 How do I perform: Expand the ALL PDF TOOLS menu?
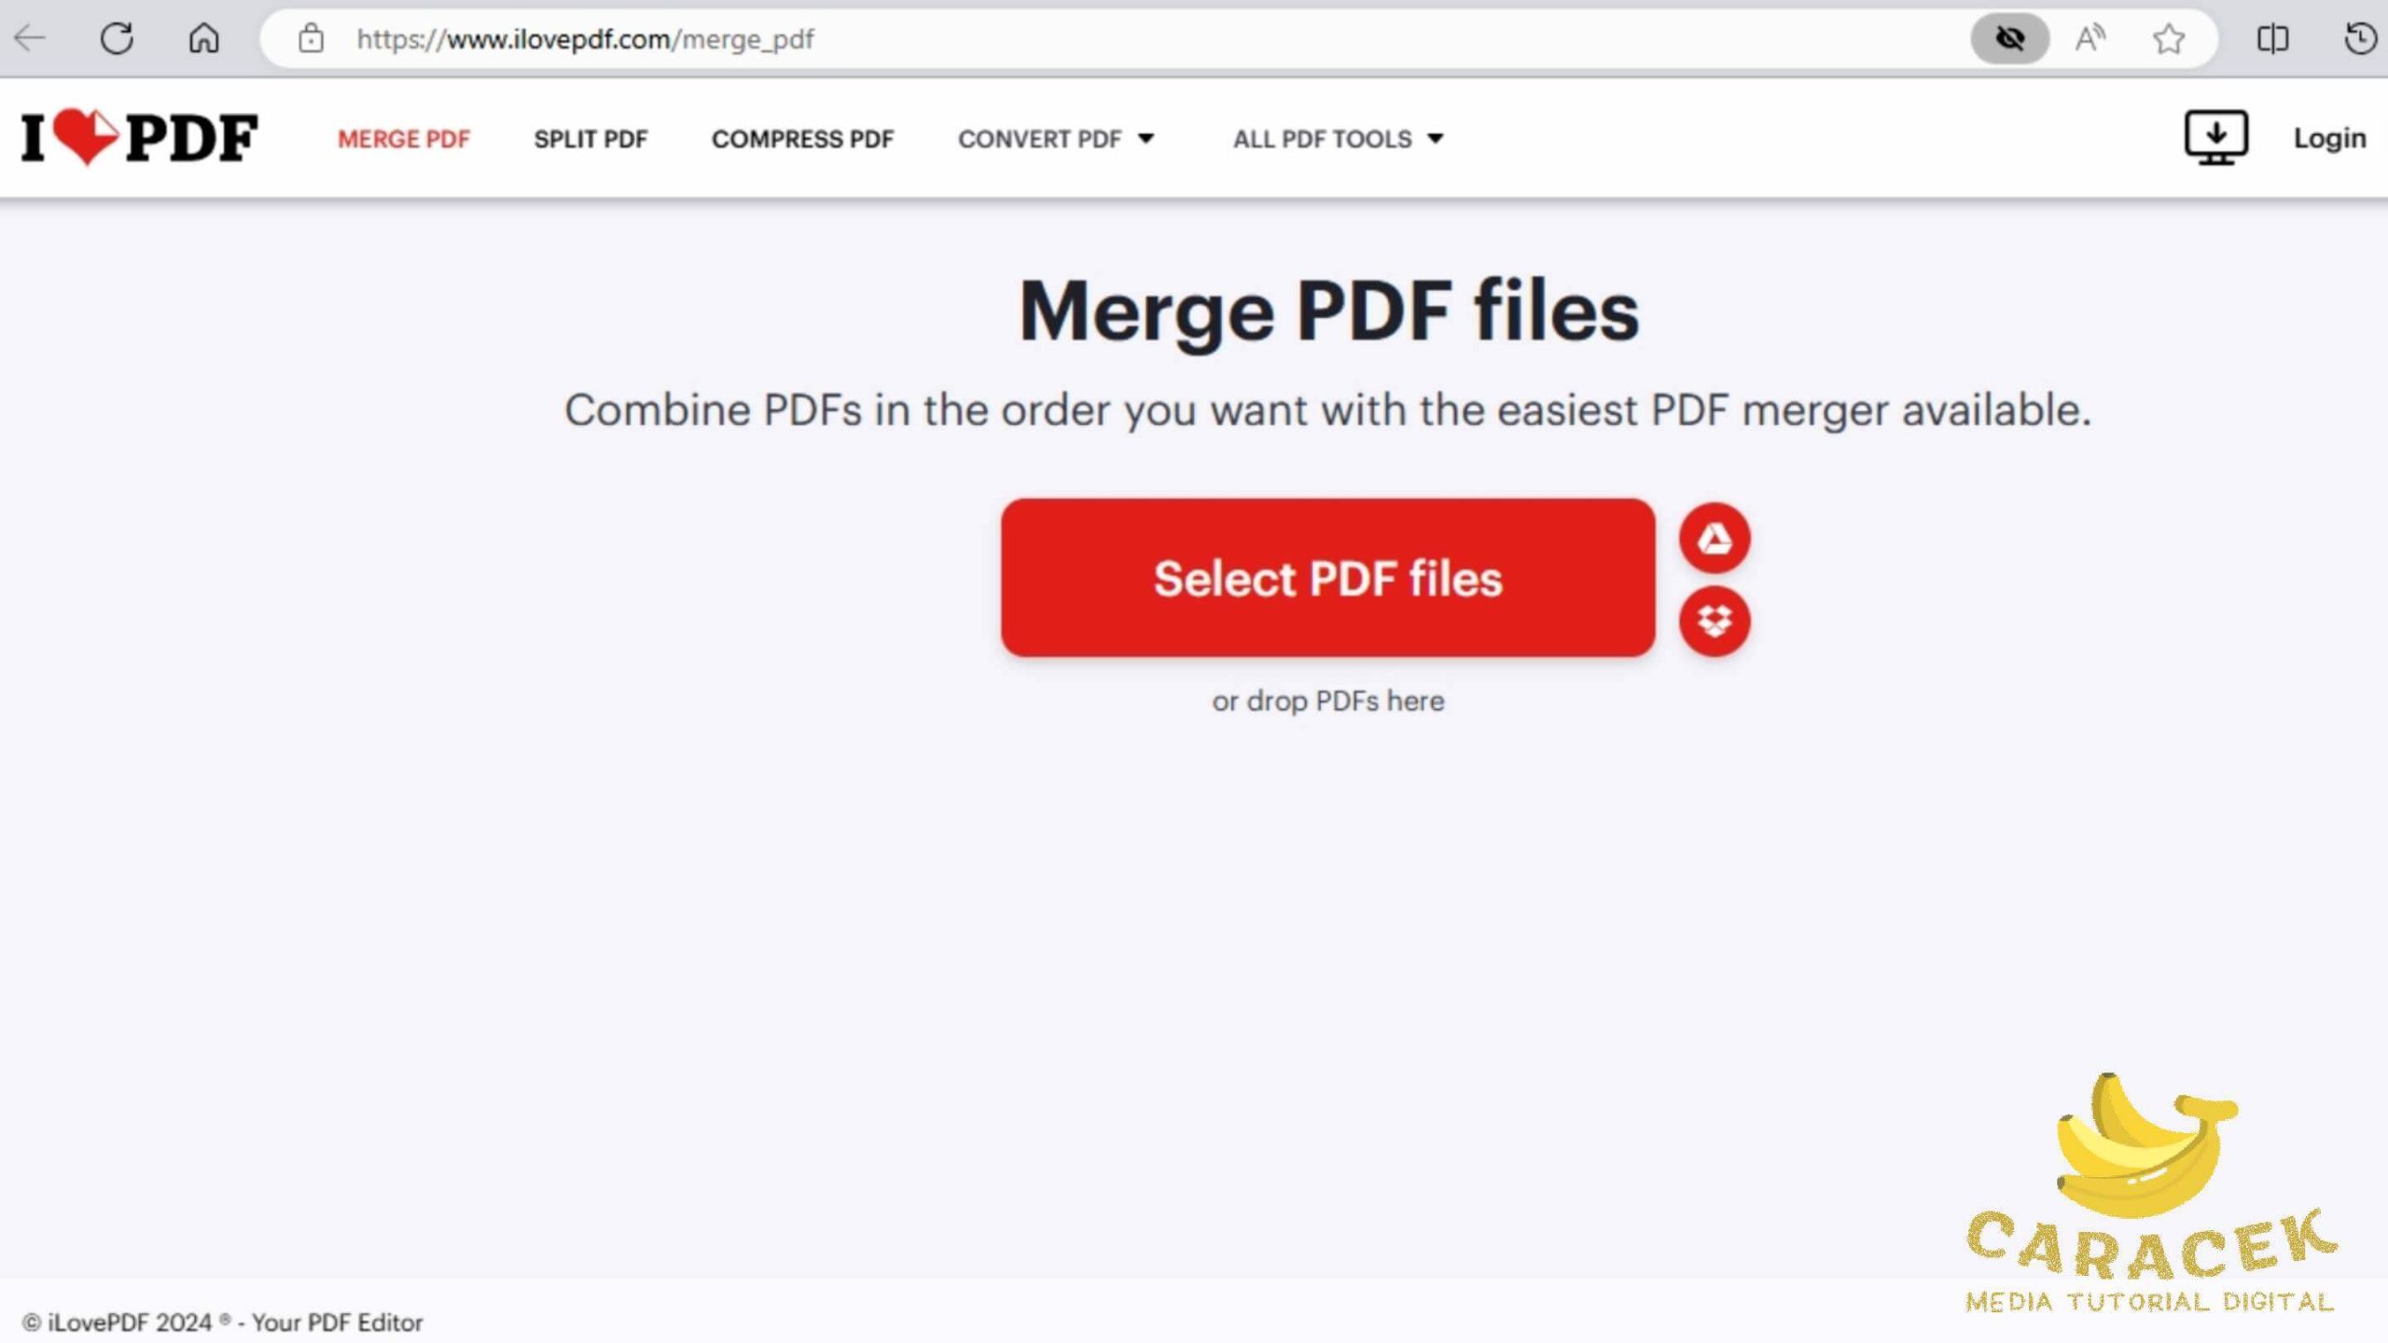tap(1337, 138)
